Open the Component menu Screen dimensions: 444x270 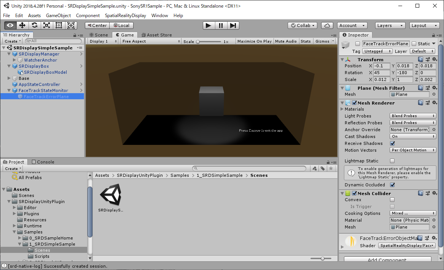pos(88,16)
